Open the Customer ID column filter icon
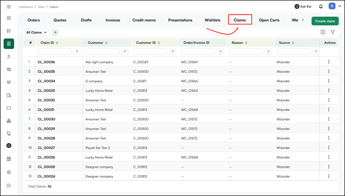The width and height of the screenshot is (345, 196). click(x=173, y=51)
